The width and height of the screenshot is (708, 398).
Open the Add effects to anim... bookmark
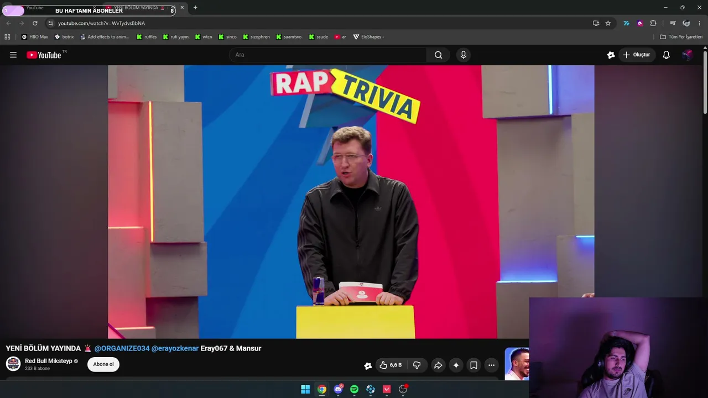tap(105, 37)
